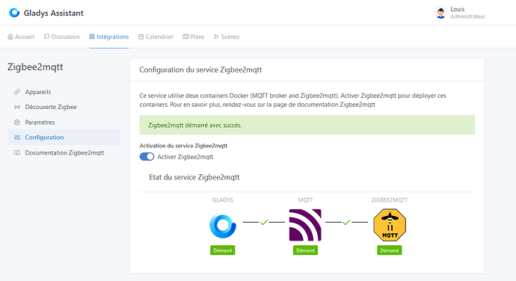The image size is (516, 281).
Task: Click the Louis Administrateur profile name
Action: (x=467, y=13)
